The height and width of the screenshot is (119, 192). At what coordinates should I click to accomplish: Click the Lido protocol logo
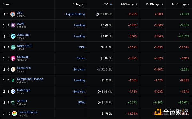(x=12, y=14)
